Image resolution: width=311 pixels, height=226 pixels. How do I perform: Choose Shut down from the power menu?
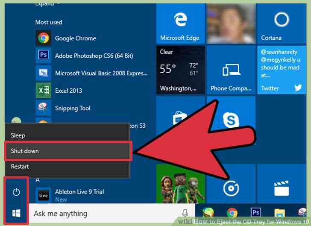click(x=68, y=151)
